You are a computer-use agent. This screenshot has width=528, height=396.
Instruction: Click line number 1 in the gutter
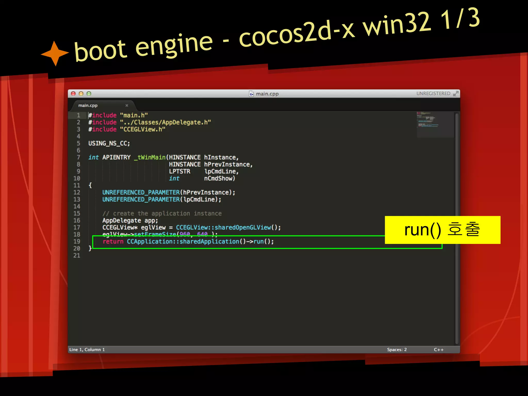[x=78, y=115]
